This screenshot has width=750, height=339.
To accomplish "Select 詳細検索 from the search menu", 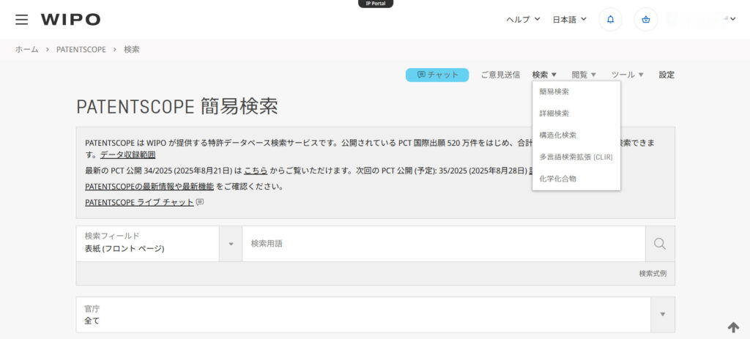I will click(x=554, y=113).
